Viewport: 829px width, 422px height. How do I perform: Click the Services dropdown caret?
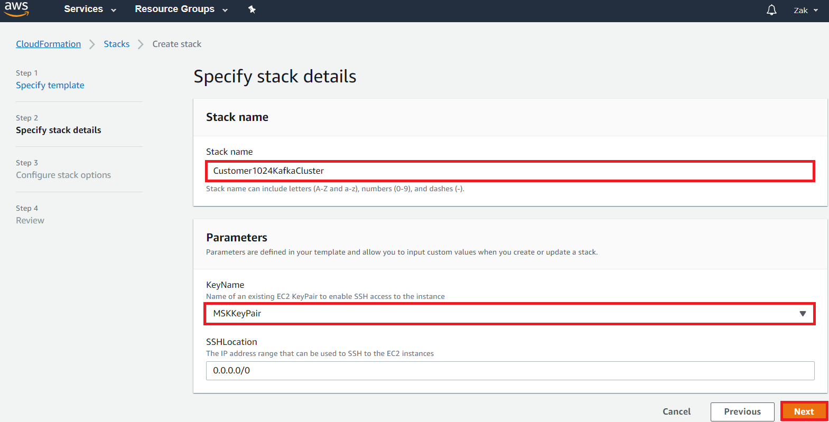[114, 10]
